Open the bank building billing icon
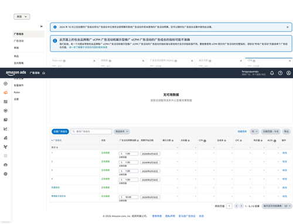The width and height of the screenshot is (293, 224). [5, 165]
